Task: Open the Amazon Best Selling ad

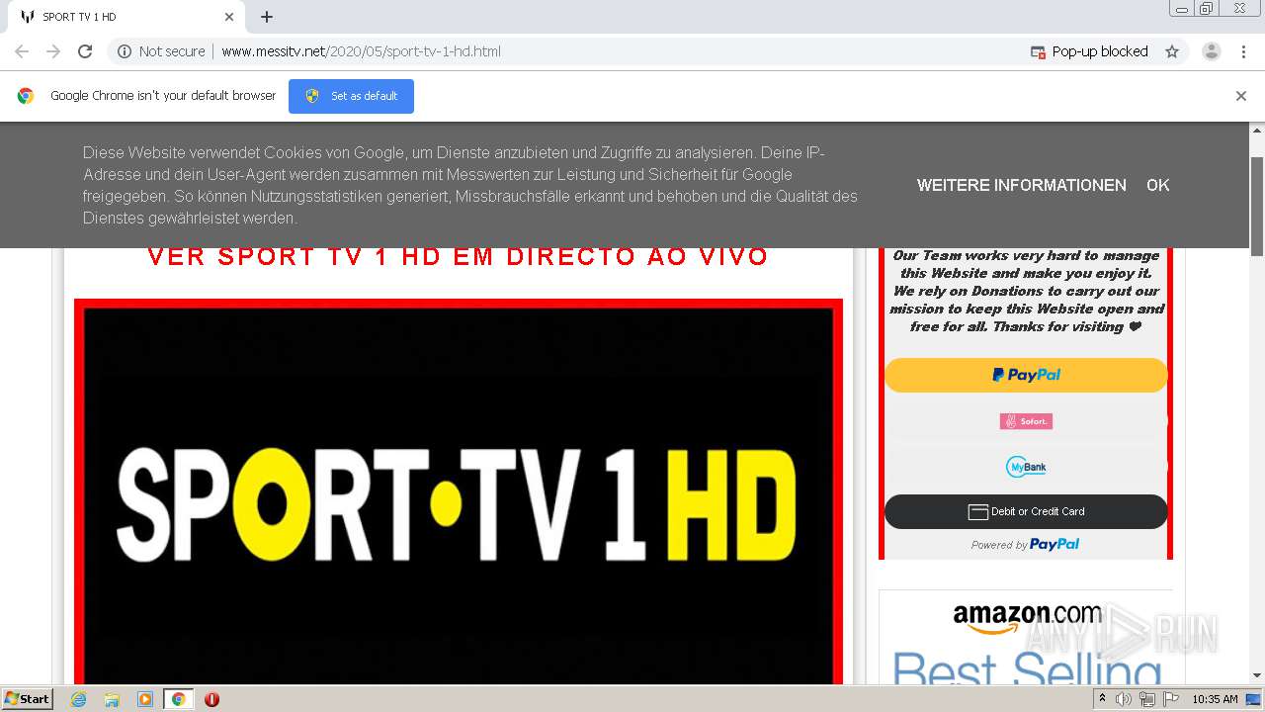Action: pyautogui.click(x=1026, y=638)
